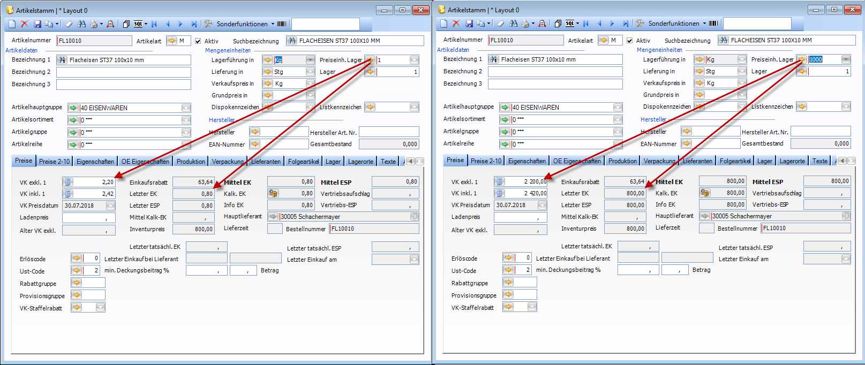This screenshot has height=365, width=865.
Task: Open VK Preisdatum date dropdown in left window
Action: coord(110,206)
